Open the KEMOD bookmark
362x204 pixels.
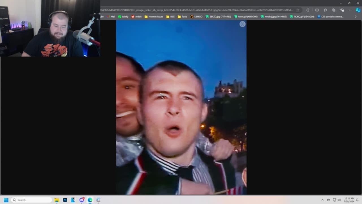pyautogui.click(x=196, y=17)
